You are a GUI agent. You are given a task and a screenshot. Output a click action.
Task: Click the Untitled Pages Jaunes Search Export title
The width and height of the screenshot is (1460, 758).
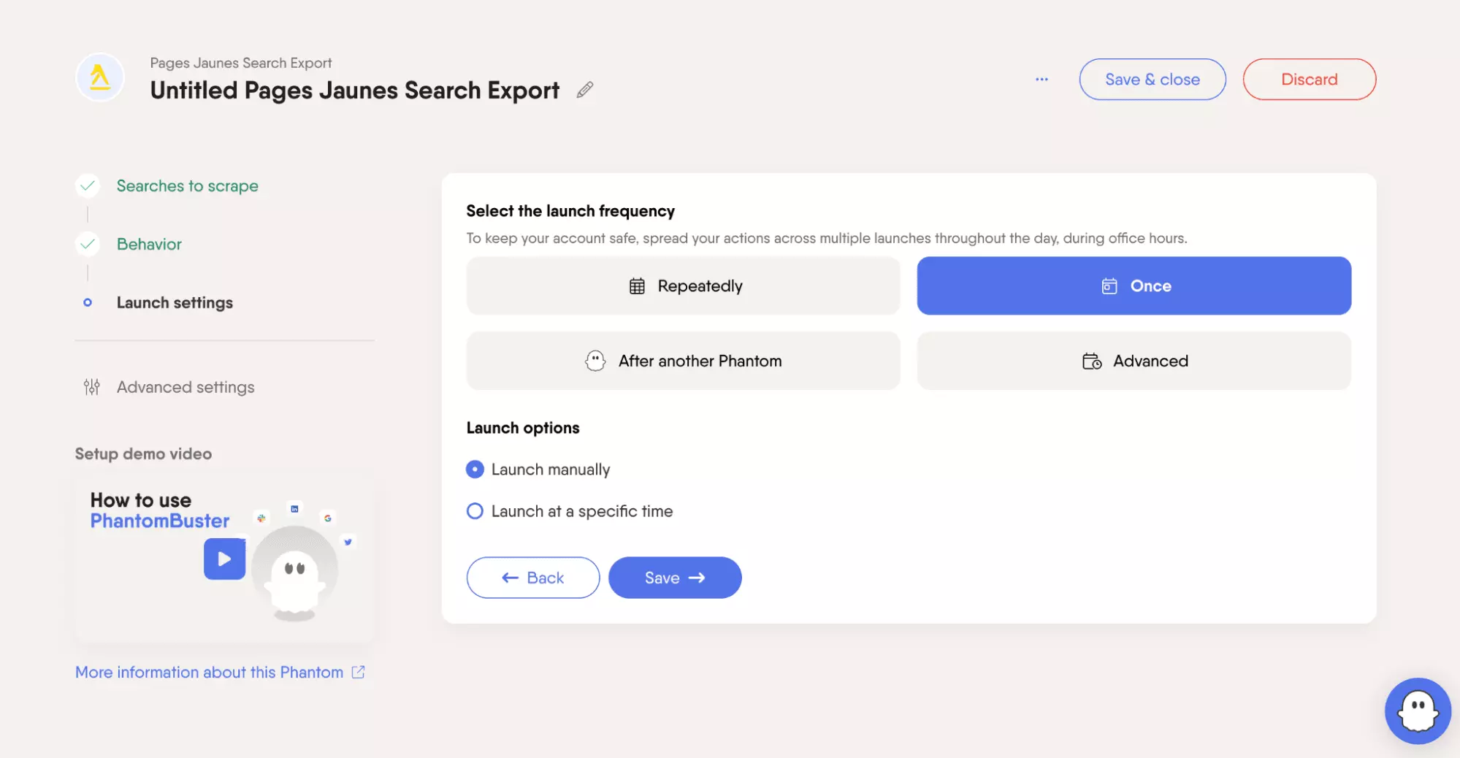click(x=355, y=91)
